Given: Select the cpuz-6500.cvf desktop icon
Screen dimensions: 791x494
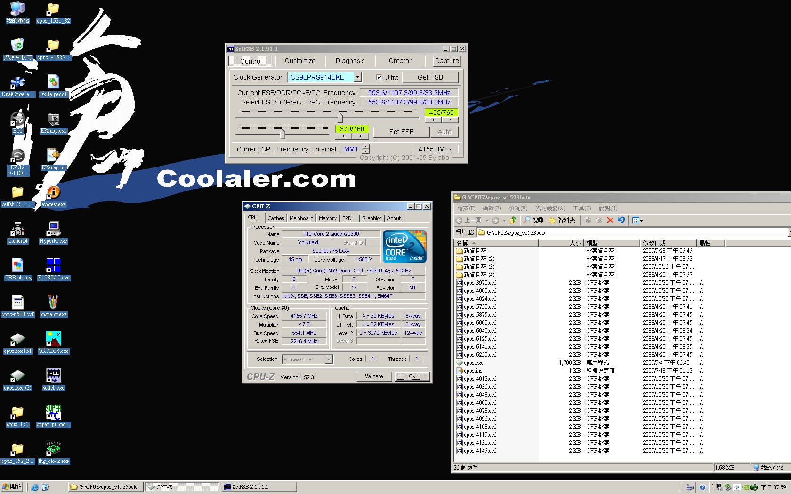Looking at the screenshot, I should point(17,305).
